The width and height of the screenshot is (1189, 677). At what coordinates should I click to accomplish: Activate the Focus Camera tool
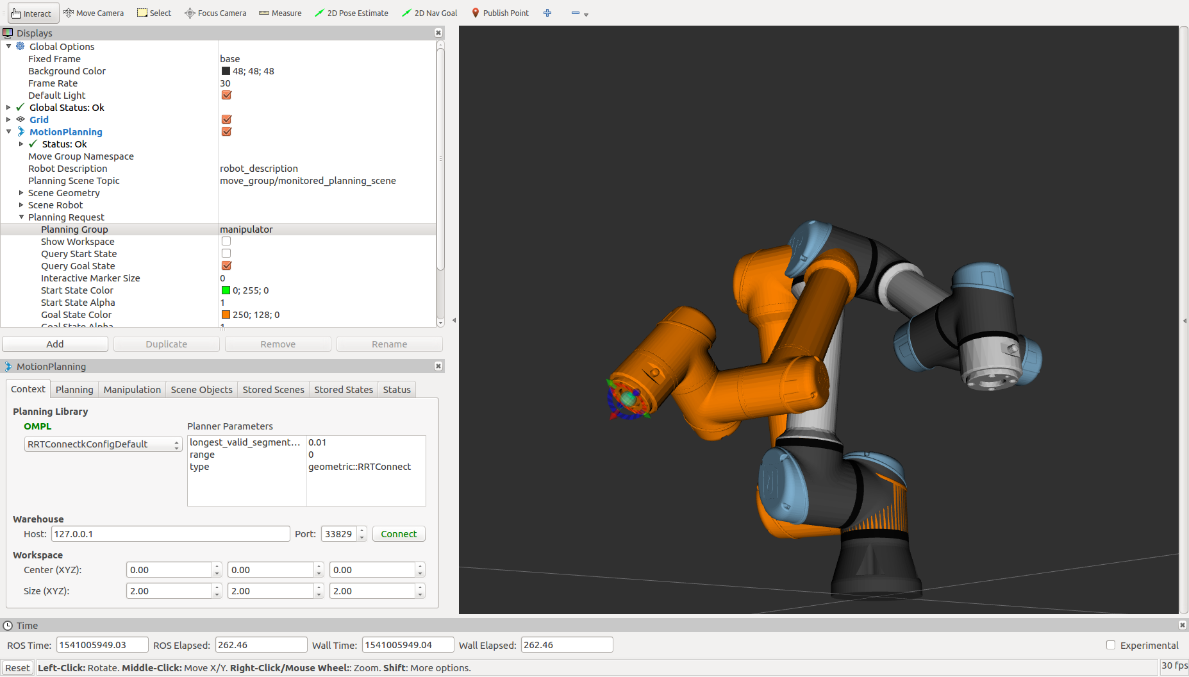click(215, 13)
